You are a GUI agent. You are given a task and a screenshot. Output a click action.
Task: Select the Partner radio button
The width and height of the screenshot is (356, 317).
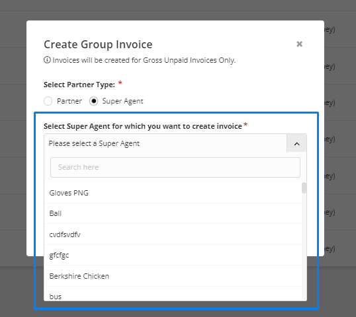[x=48, y=101]
